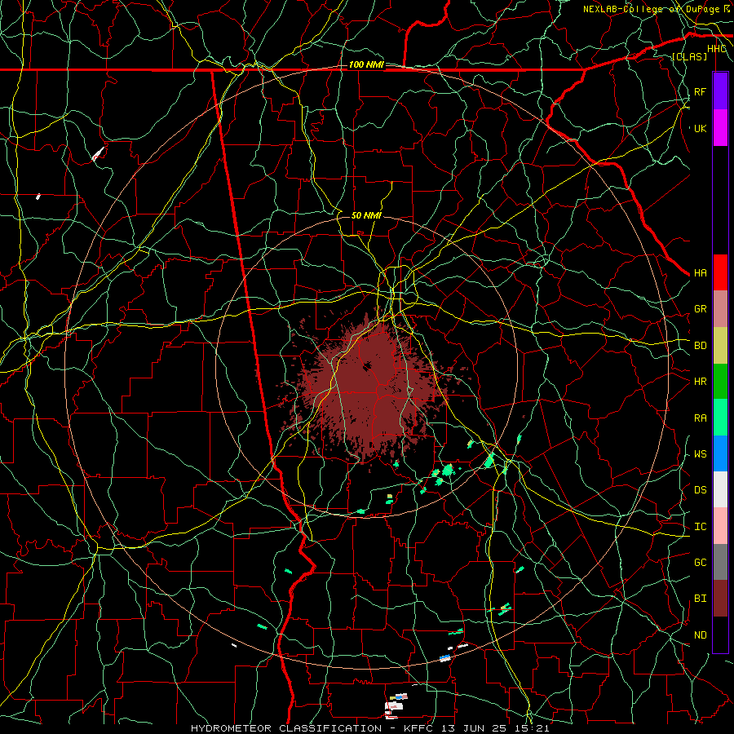Select the light pink IC legend swatch

[x=720, y=526]
